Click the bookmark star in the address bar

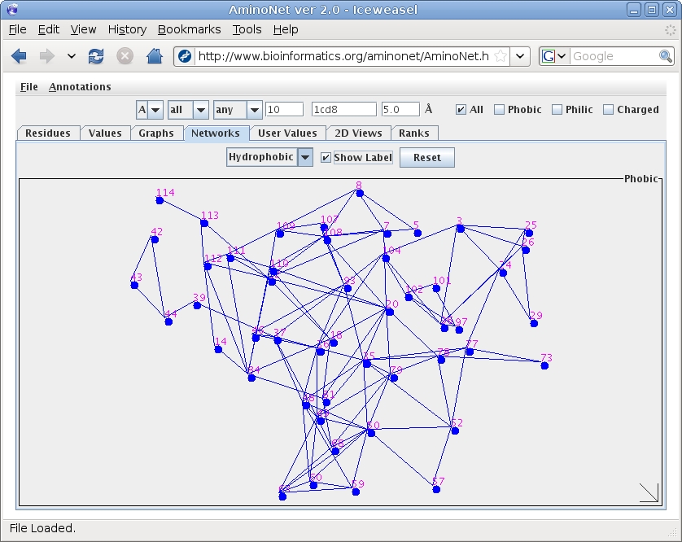pos(501,56)
